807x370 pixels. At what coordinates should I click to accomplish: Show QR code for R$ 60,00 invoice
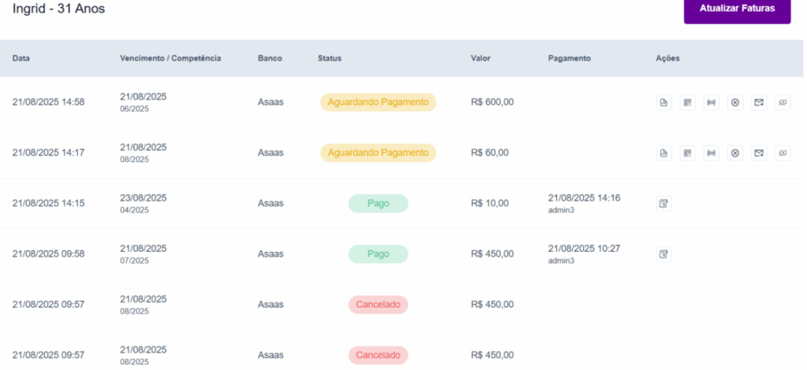tap(688, 153)
